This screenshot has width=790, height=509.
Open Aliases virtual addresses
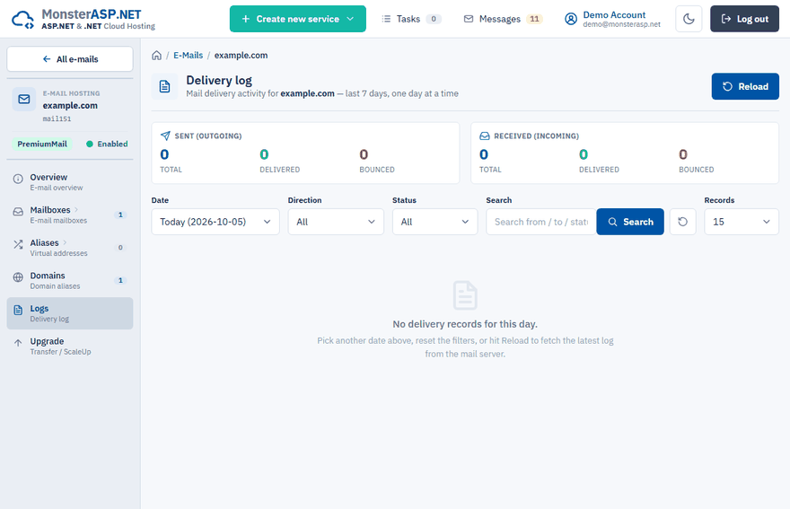tap(70, 248)
